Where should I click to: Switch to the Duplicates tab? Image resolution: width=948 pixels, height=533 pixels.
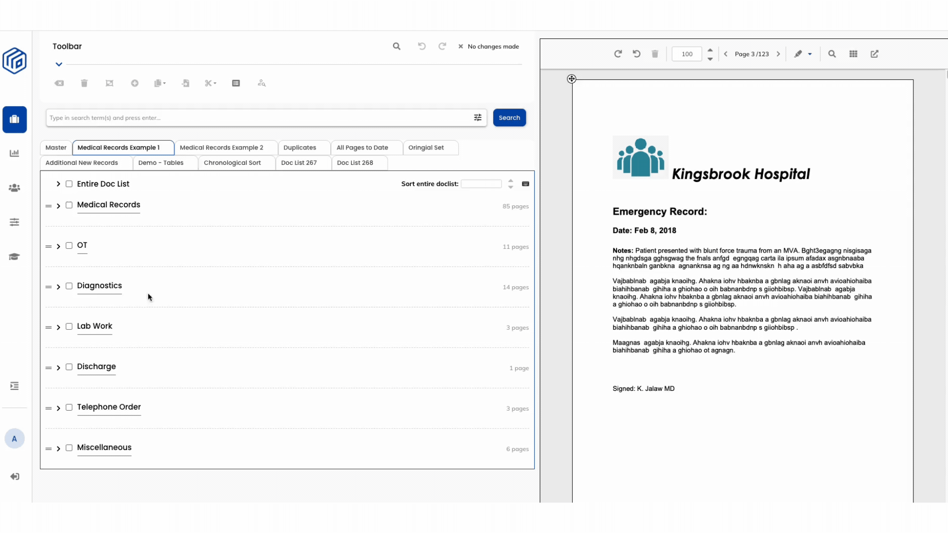(300, 148)
